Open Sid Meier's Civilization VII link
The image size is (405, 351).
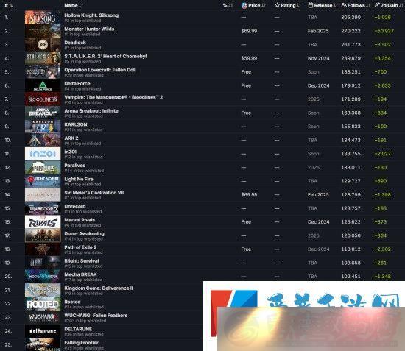click(94, 193)
